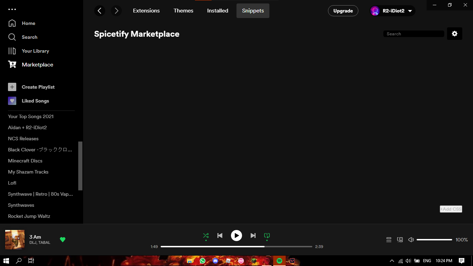This screenshot has height=266, width=473.
Task: Open the three-dots app menu
Action: [x=12, y=9]
